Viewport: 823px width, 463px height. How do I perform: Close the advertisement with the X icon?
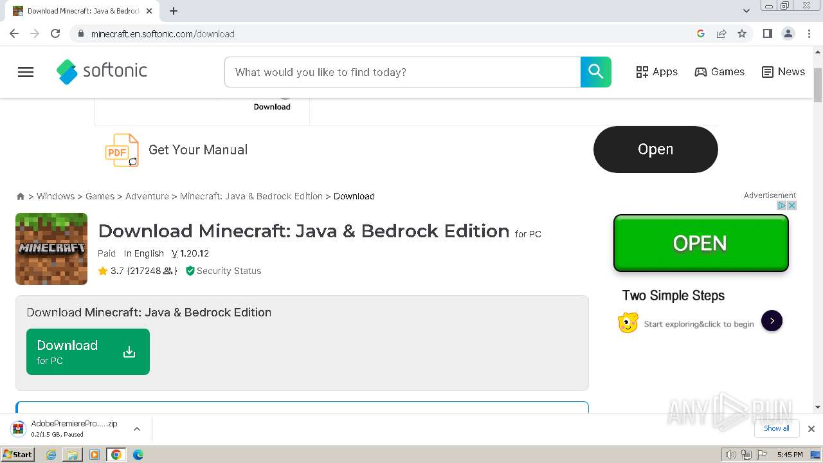pyautogui.click(x=792, y=205)
